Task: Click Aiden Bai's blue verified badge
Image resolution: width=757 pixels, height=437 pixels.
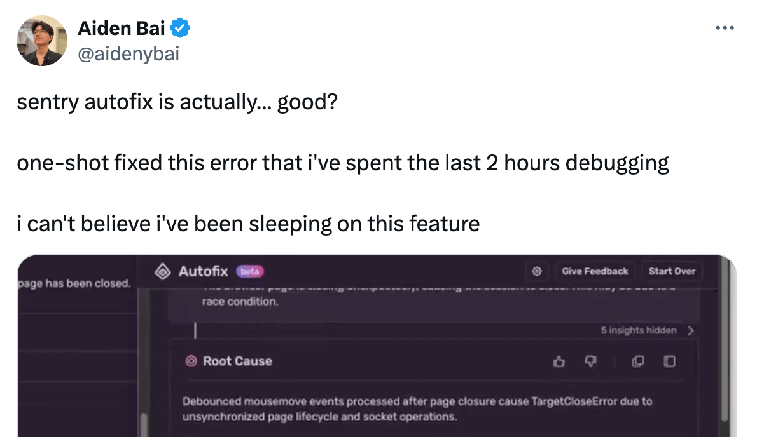Action: (x=179, y=28)
